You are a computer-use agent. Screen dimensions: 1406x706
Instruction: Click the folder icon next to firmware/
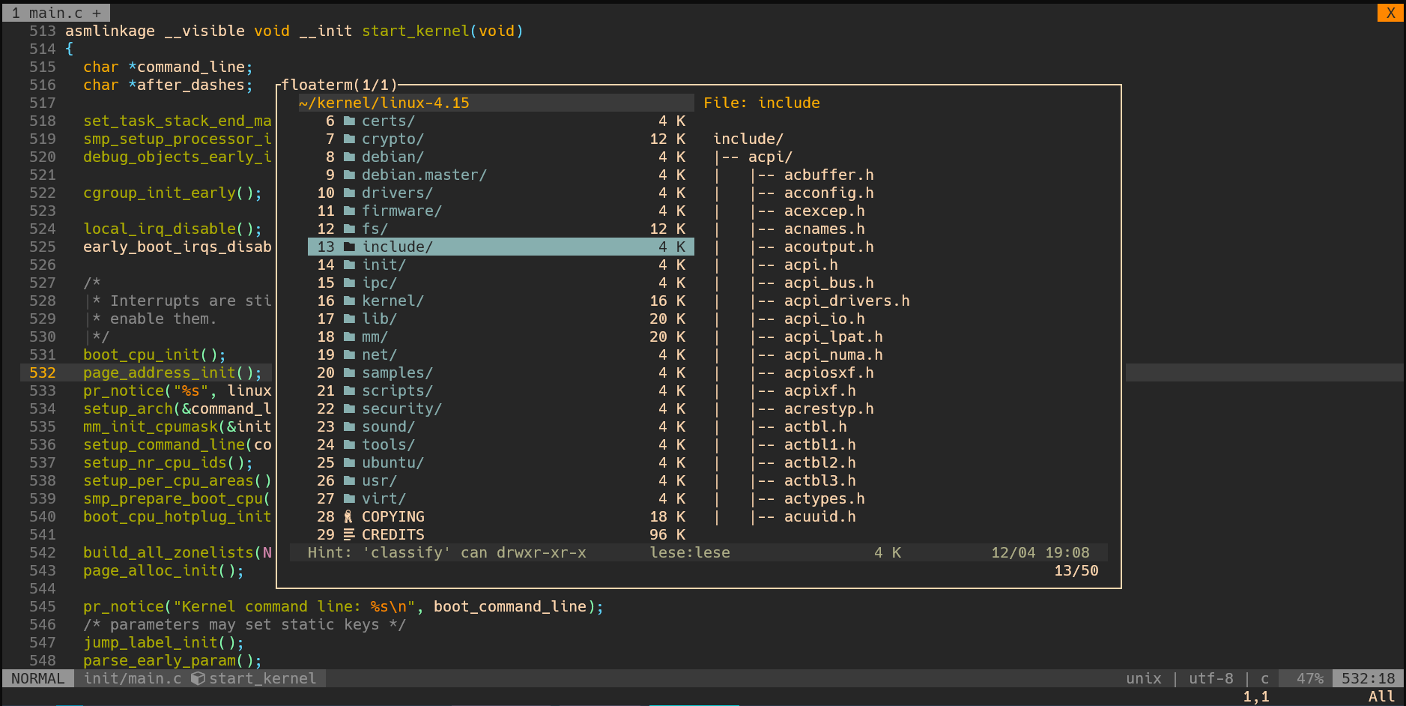coord(349,211)
